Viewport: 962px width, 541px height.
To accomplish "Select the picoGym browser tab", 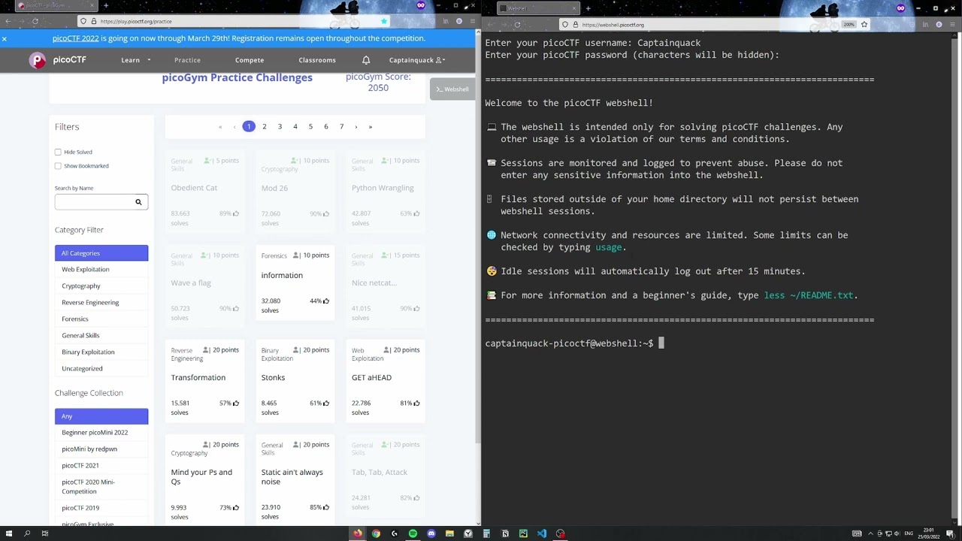I will (56, 5).
